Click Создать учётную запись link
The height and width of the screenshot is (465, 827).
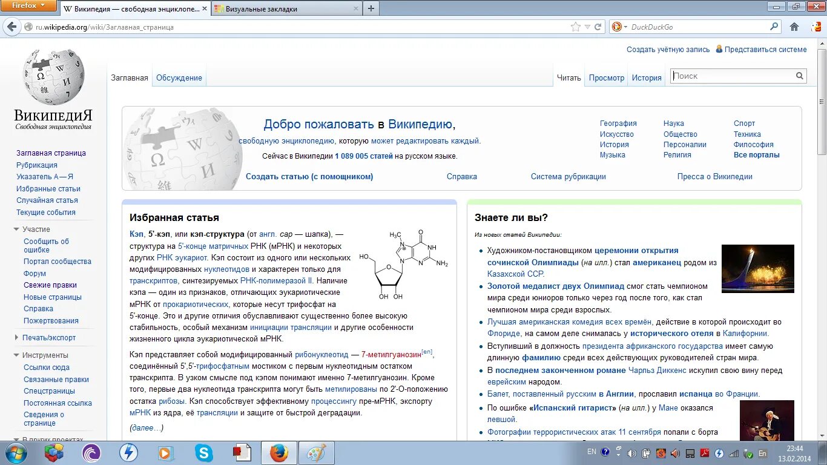coord(668,50)
